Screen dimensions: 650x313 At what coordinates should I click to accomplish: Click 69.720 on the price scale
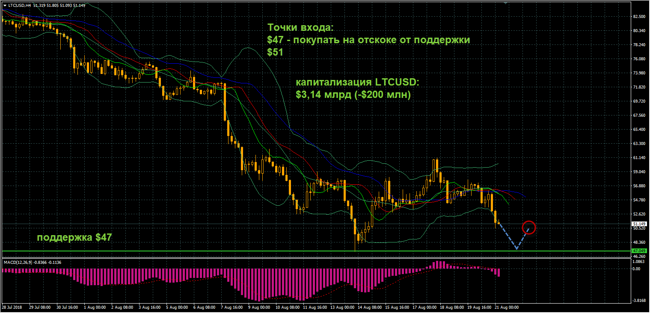pos(638,101)
